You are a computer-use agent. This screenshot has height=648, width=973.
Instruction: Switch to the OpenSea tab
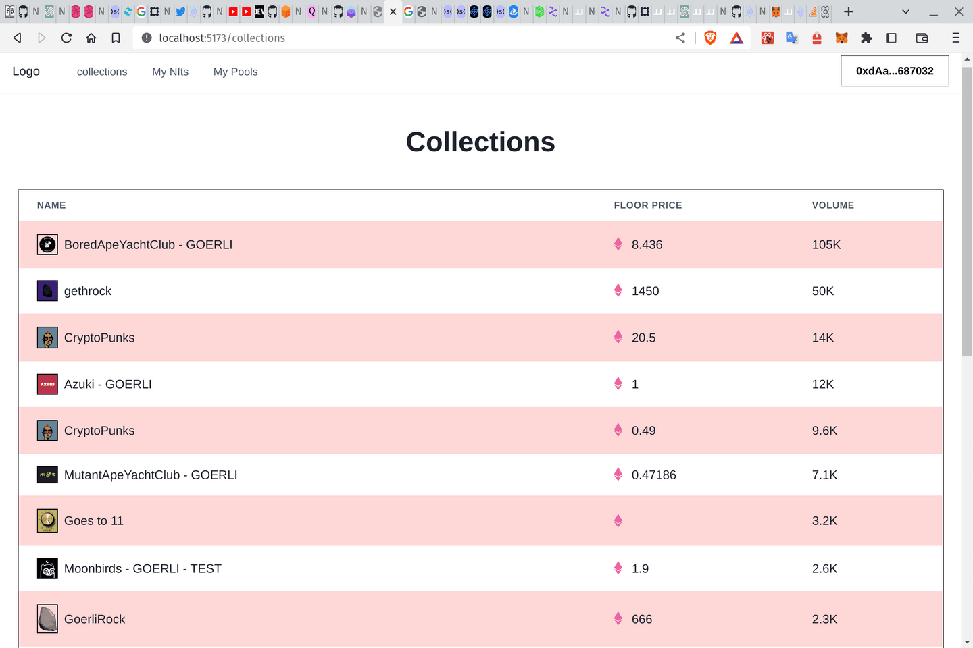pos(514,11)
